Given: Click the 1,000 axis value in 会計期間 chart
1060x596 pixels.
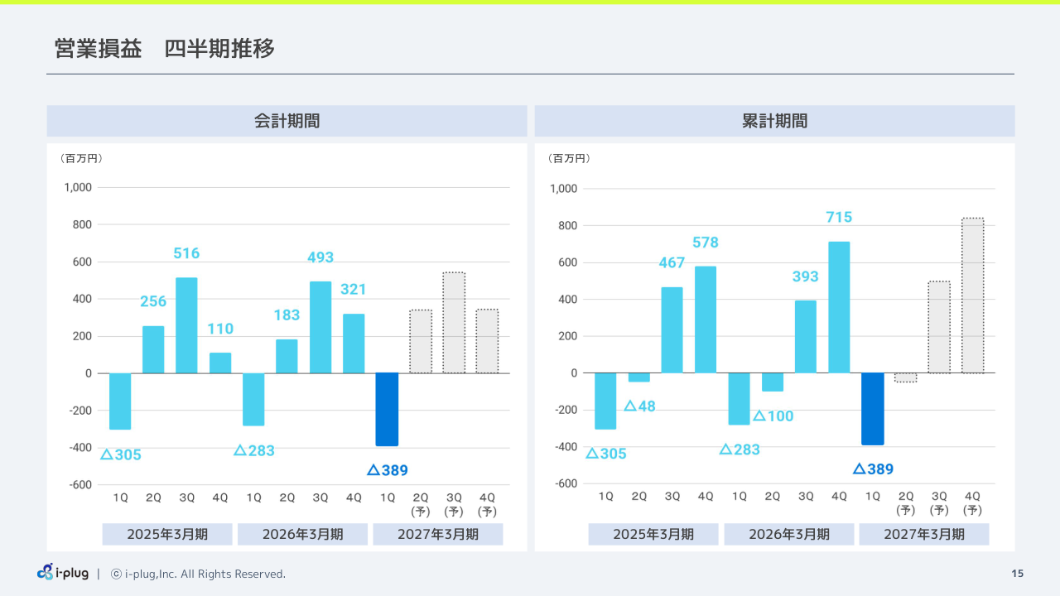Looking at the screenshot, I should click(79, 188).
